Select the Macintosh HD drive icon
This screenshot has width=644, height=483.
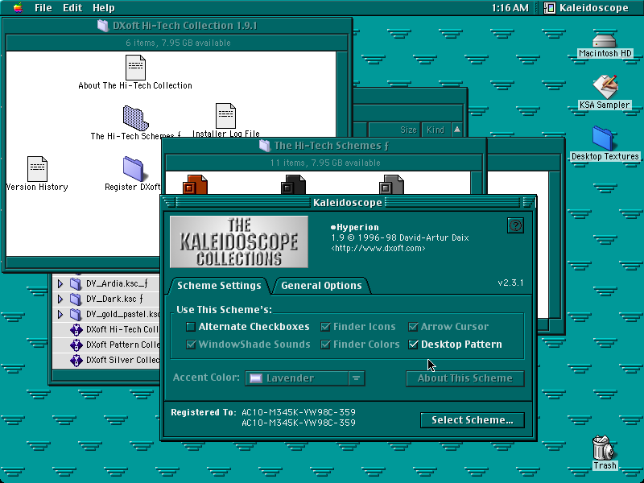point(605,41)
